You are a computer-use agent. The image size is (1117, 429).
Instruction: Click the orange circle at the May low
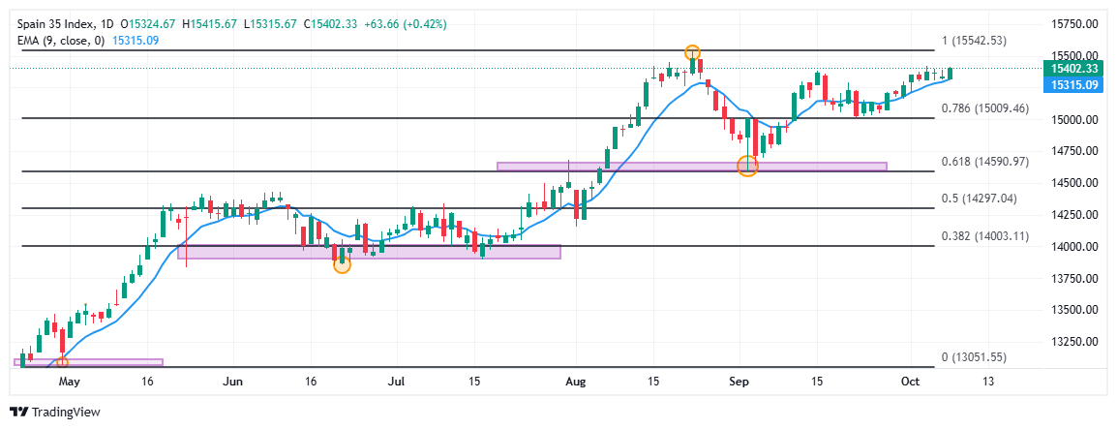[62, 362]
